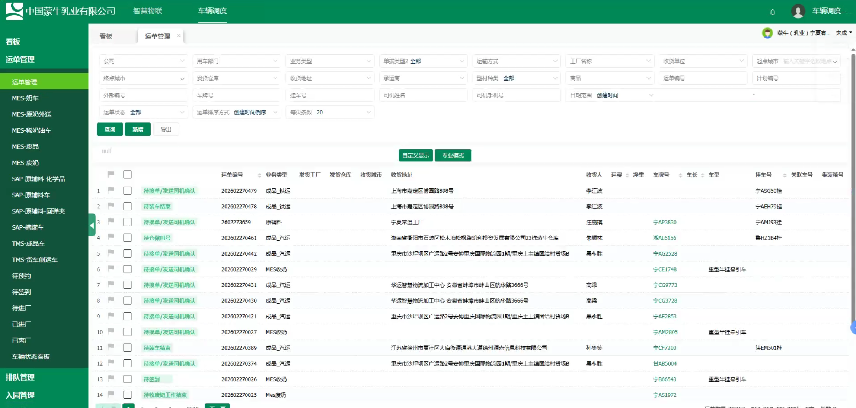Click the user avatar icon
856x408 pixels.
[x=798, y=11]
